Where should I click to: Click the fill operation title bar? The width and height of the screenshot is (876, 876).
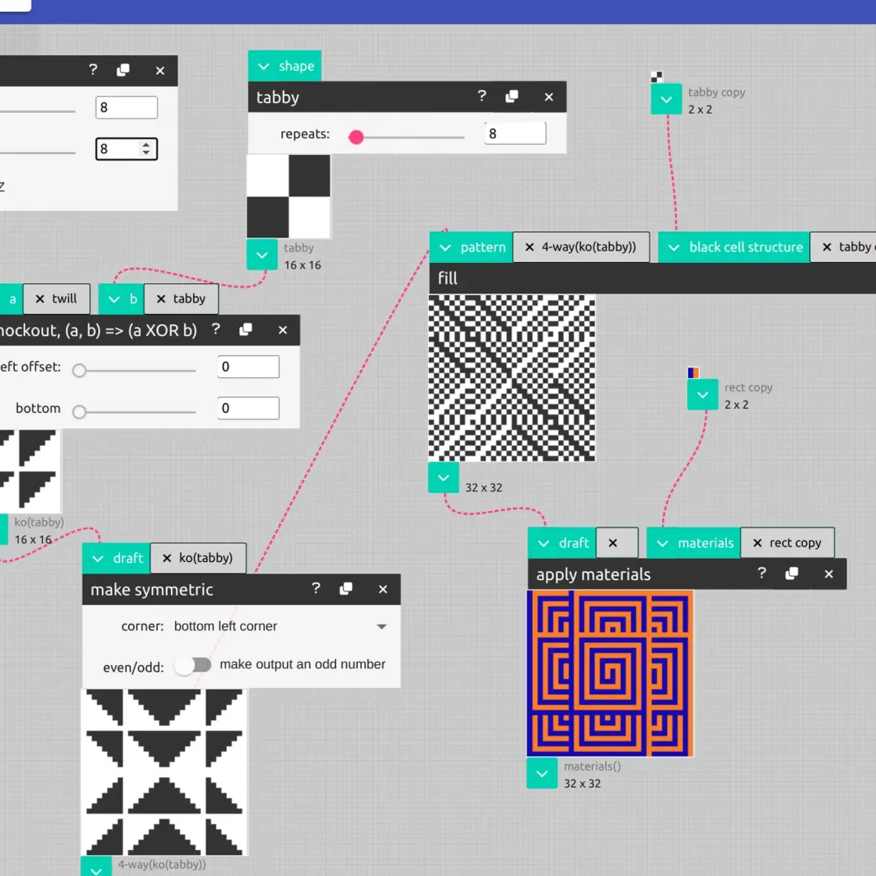point(652,278)
